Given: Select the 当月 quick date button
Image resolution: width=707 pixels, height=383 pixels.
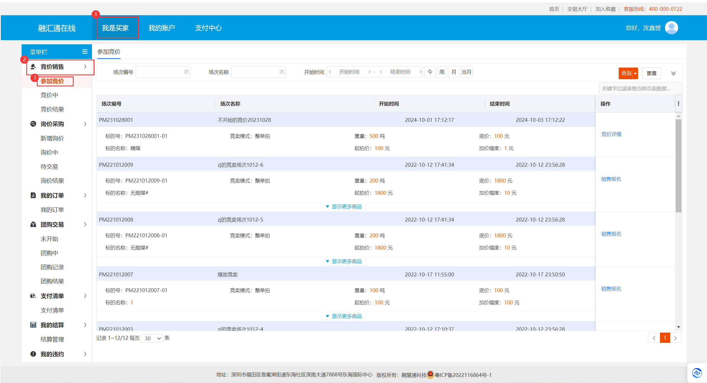Looking at the screenshot, I should point(466,72).
